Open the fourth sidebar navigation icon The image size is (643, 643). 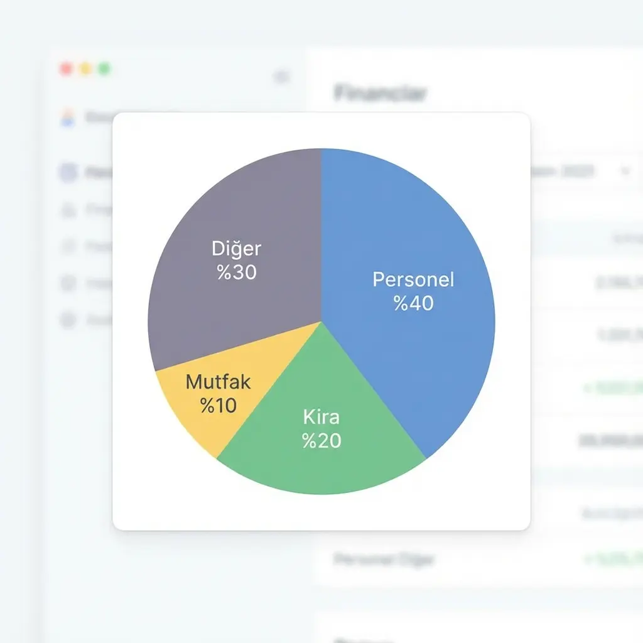[x=68, y=284]
